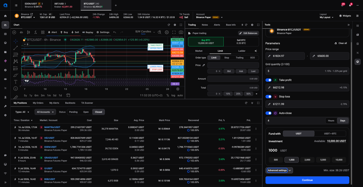Open the All Accounts dropdown
The image size is (363, 187).
click(x=45, y=112)
